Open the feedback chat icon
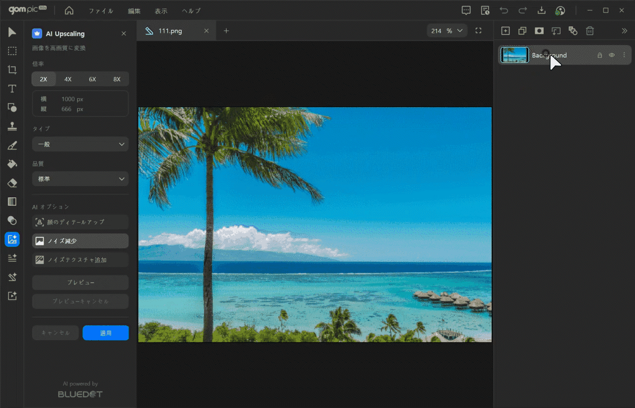Viewport: 635px width, 408px height. [466, 10]
